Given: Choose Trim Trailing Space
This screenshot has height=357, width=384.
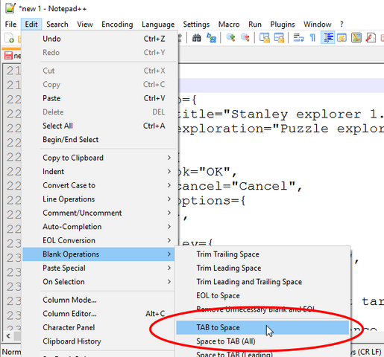Looking at the screenshot, I should point(262,254).
